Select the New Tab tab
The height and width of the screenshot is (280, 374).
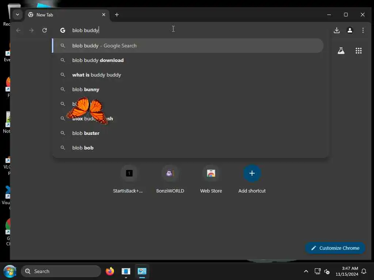[x=67, y=15]
